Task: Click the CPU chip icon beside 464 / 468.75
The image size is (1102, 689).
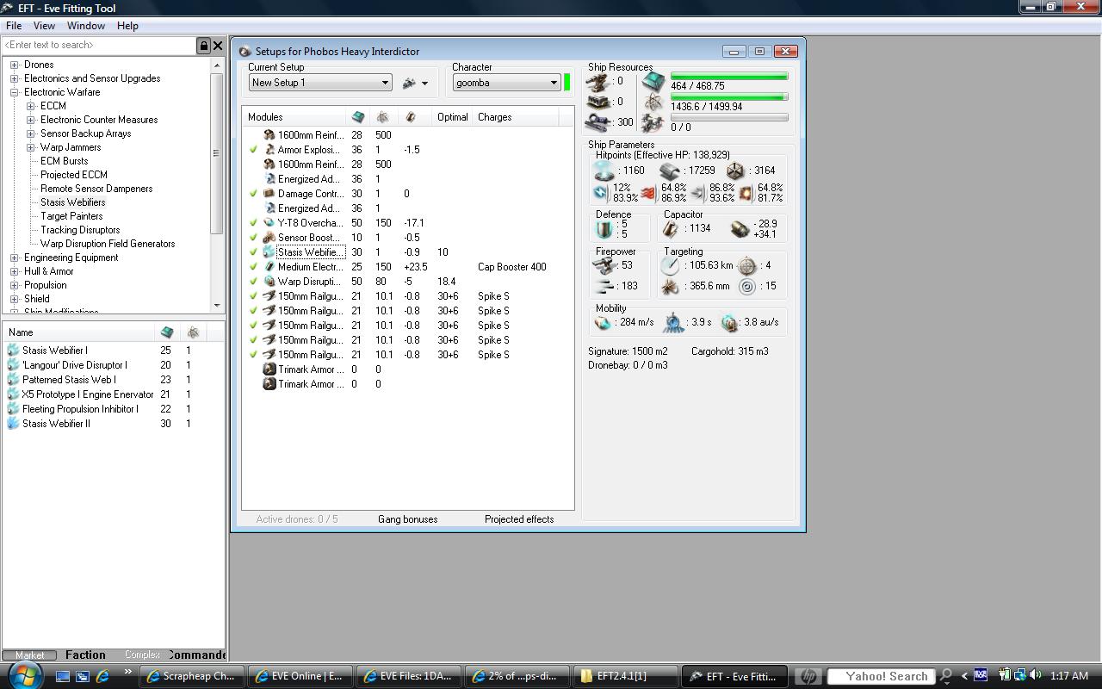Action: [x=653, y=82]
